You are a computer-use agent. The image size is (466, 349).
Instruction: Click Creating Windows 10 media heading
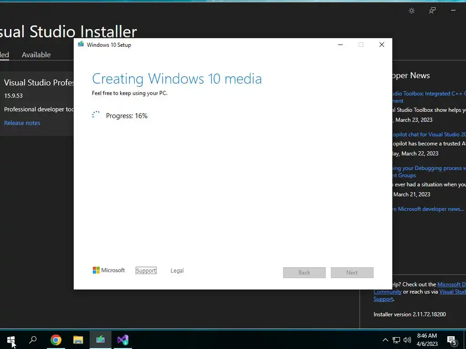(177, 79)
